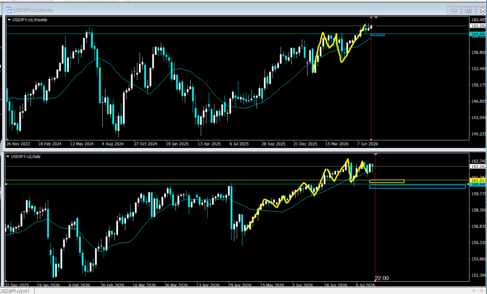Select the long blue rectangle on the Daily chart

click(418, 186)
